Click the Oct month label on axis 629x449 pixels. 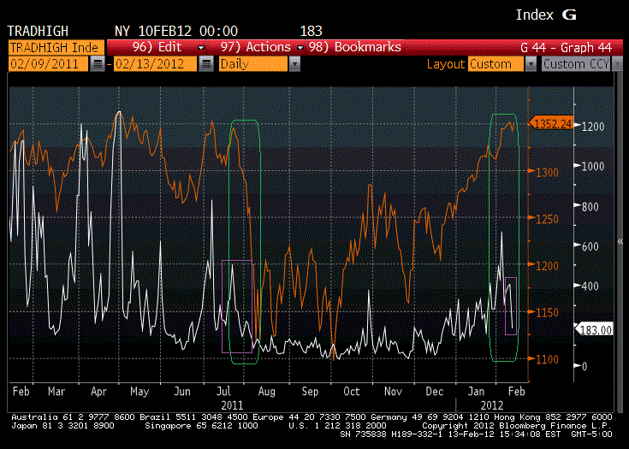(352, 391)
